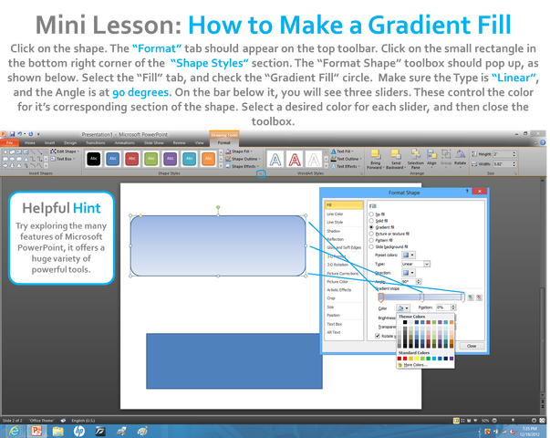Switch to the Animations ribbon tab
The width and height of the screenshot is (550, 438).
click(x=125, y=143)
